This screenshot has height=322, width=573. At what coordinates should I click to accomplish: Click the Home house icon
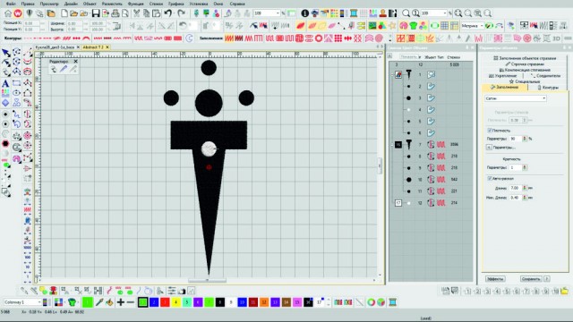[x=8, y=13]
